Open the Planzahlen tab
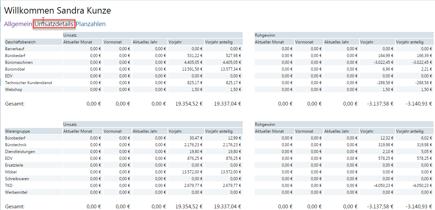 tap(90, 24)
